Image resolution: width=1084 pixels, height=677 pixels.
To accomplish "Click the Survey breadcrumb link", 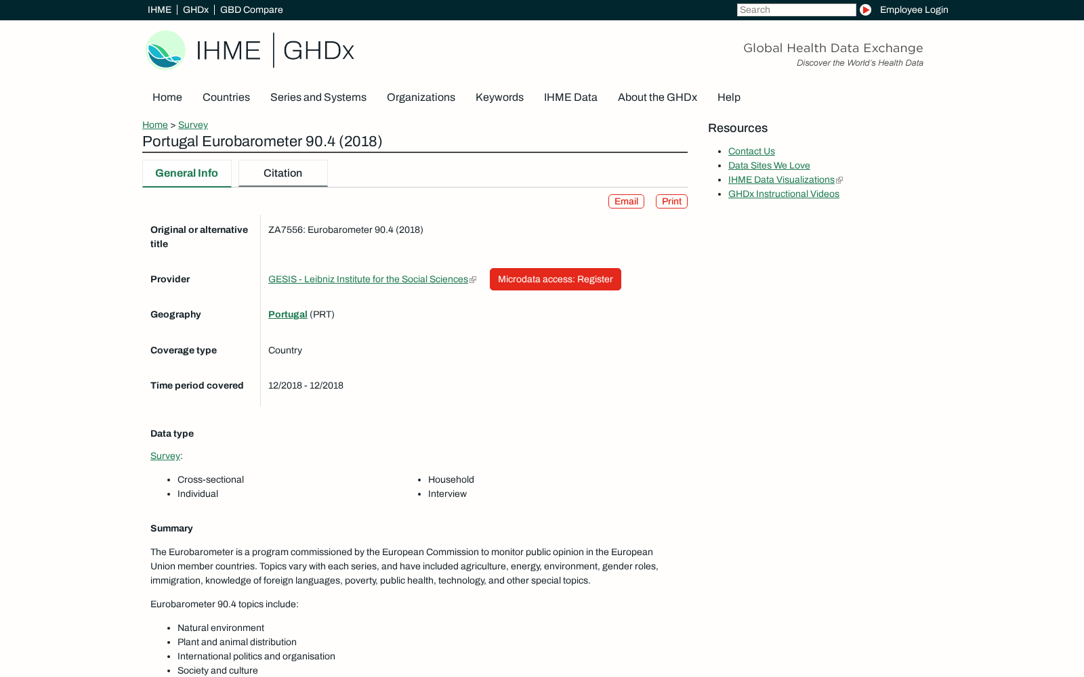I will coord(193,125).
